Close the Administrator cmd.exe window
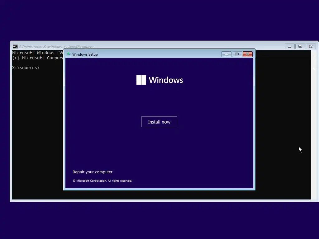Viewport: 319px width, 239px height. (x=311, y=46)
